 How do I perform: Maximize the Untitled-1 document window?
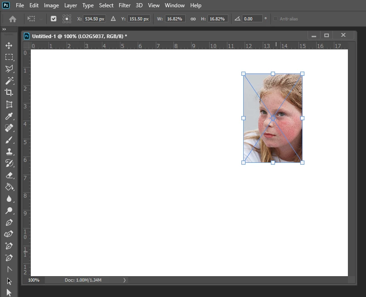[327, 35]
